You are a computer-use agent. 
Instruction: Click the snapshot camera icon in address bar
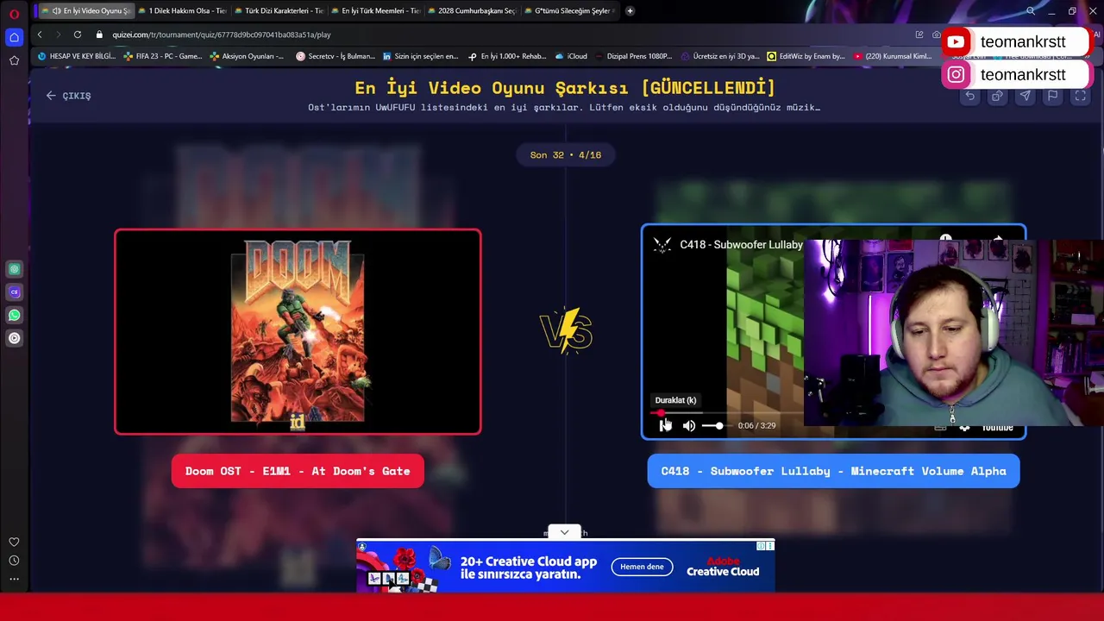coord(936,34)
